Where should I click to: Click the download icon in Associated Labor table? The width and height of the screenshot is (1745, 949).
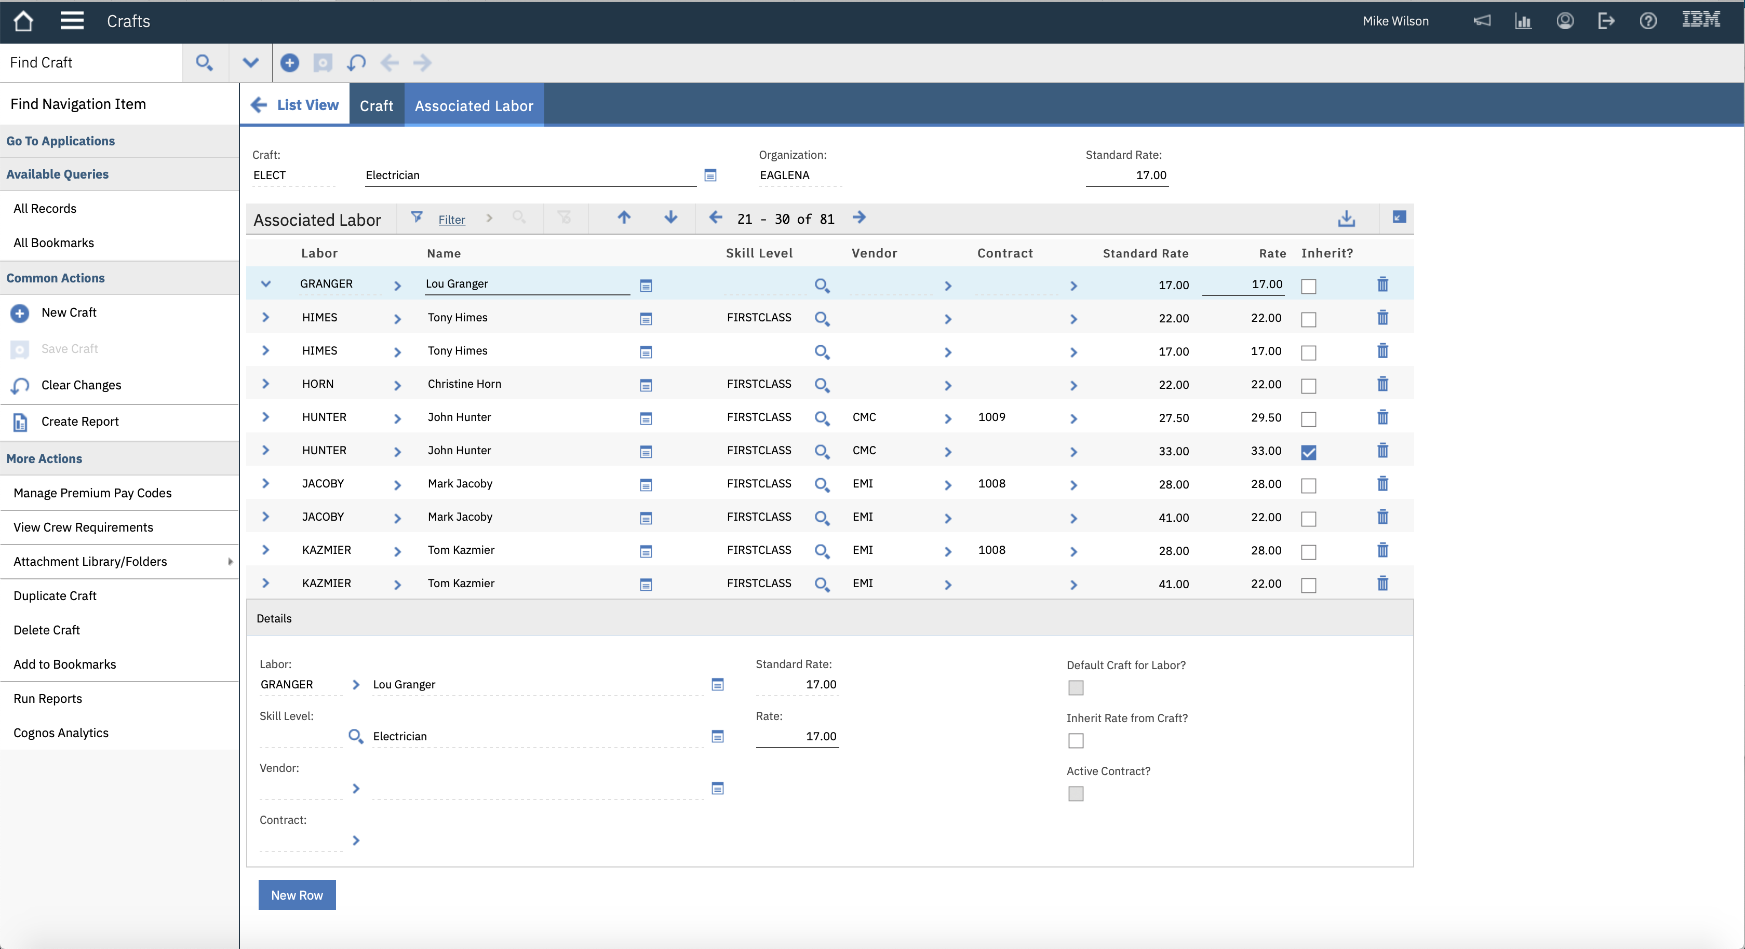(1346, 218)
